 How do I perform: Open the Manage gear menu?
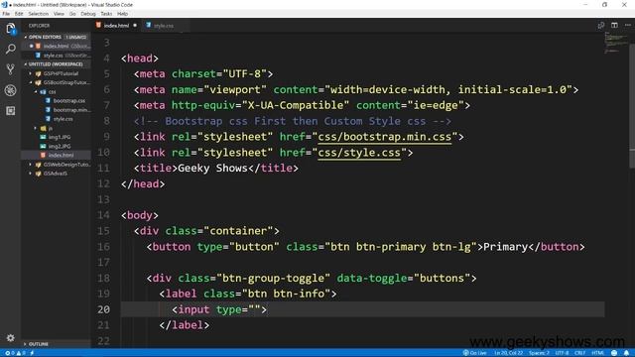(x=11, y=337)
